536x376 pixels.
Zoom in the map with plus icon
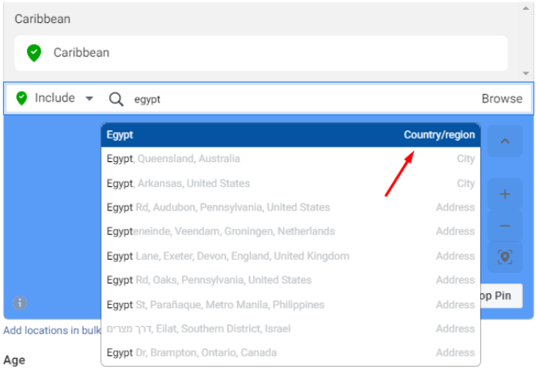(x=505, y=195)
